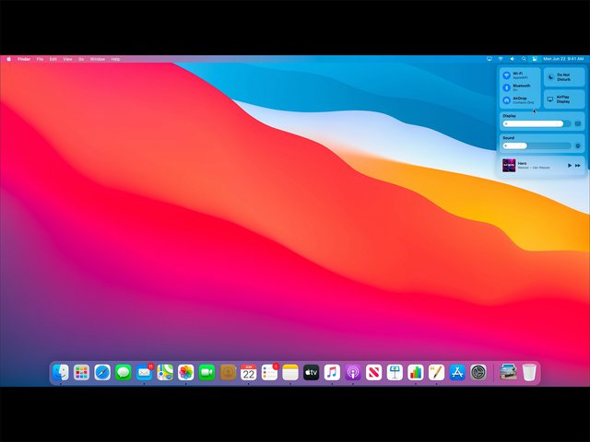
Task: Open Podcasts app in Dock
Action: coord(352,373)
